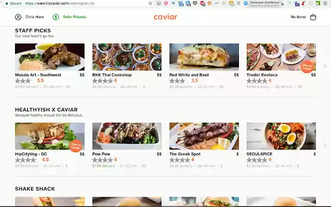Open SEOULSPICE restaurant name

coord(260,154)
